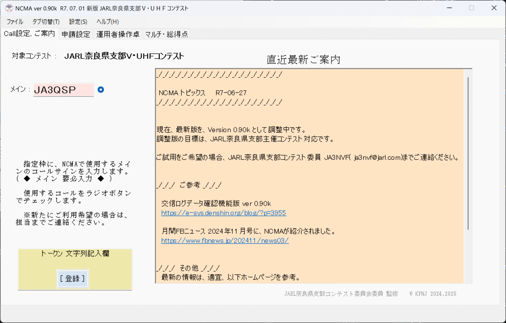The image size is (506, 323).
Task: Open the fbnews.jp 2024年11月号 link
Action: (x=225, y=241)
